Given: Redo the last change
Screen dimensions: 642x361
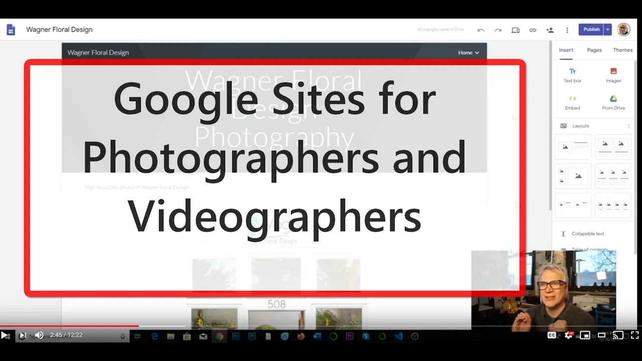Looking at the screenshot, I should [498, 30].
